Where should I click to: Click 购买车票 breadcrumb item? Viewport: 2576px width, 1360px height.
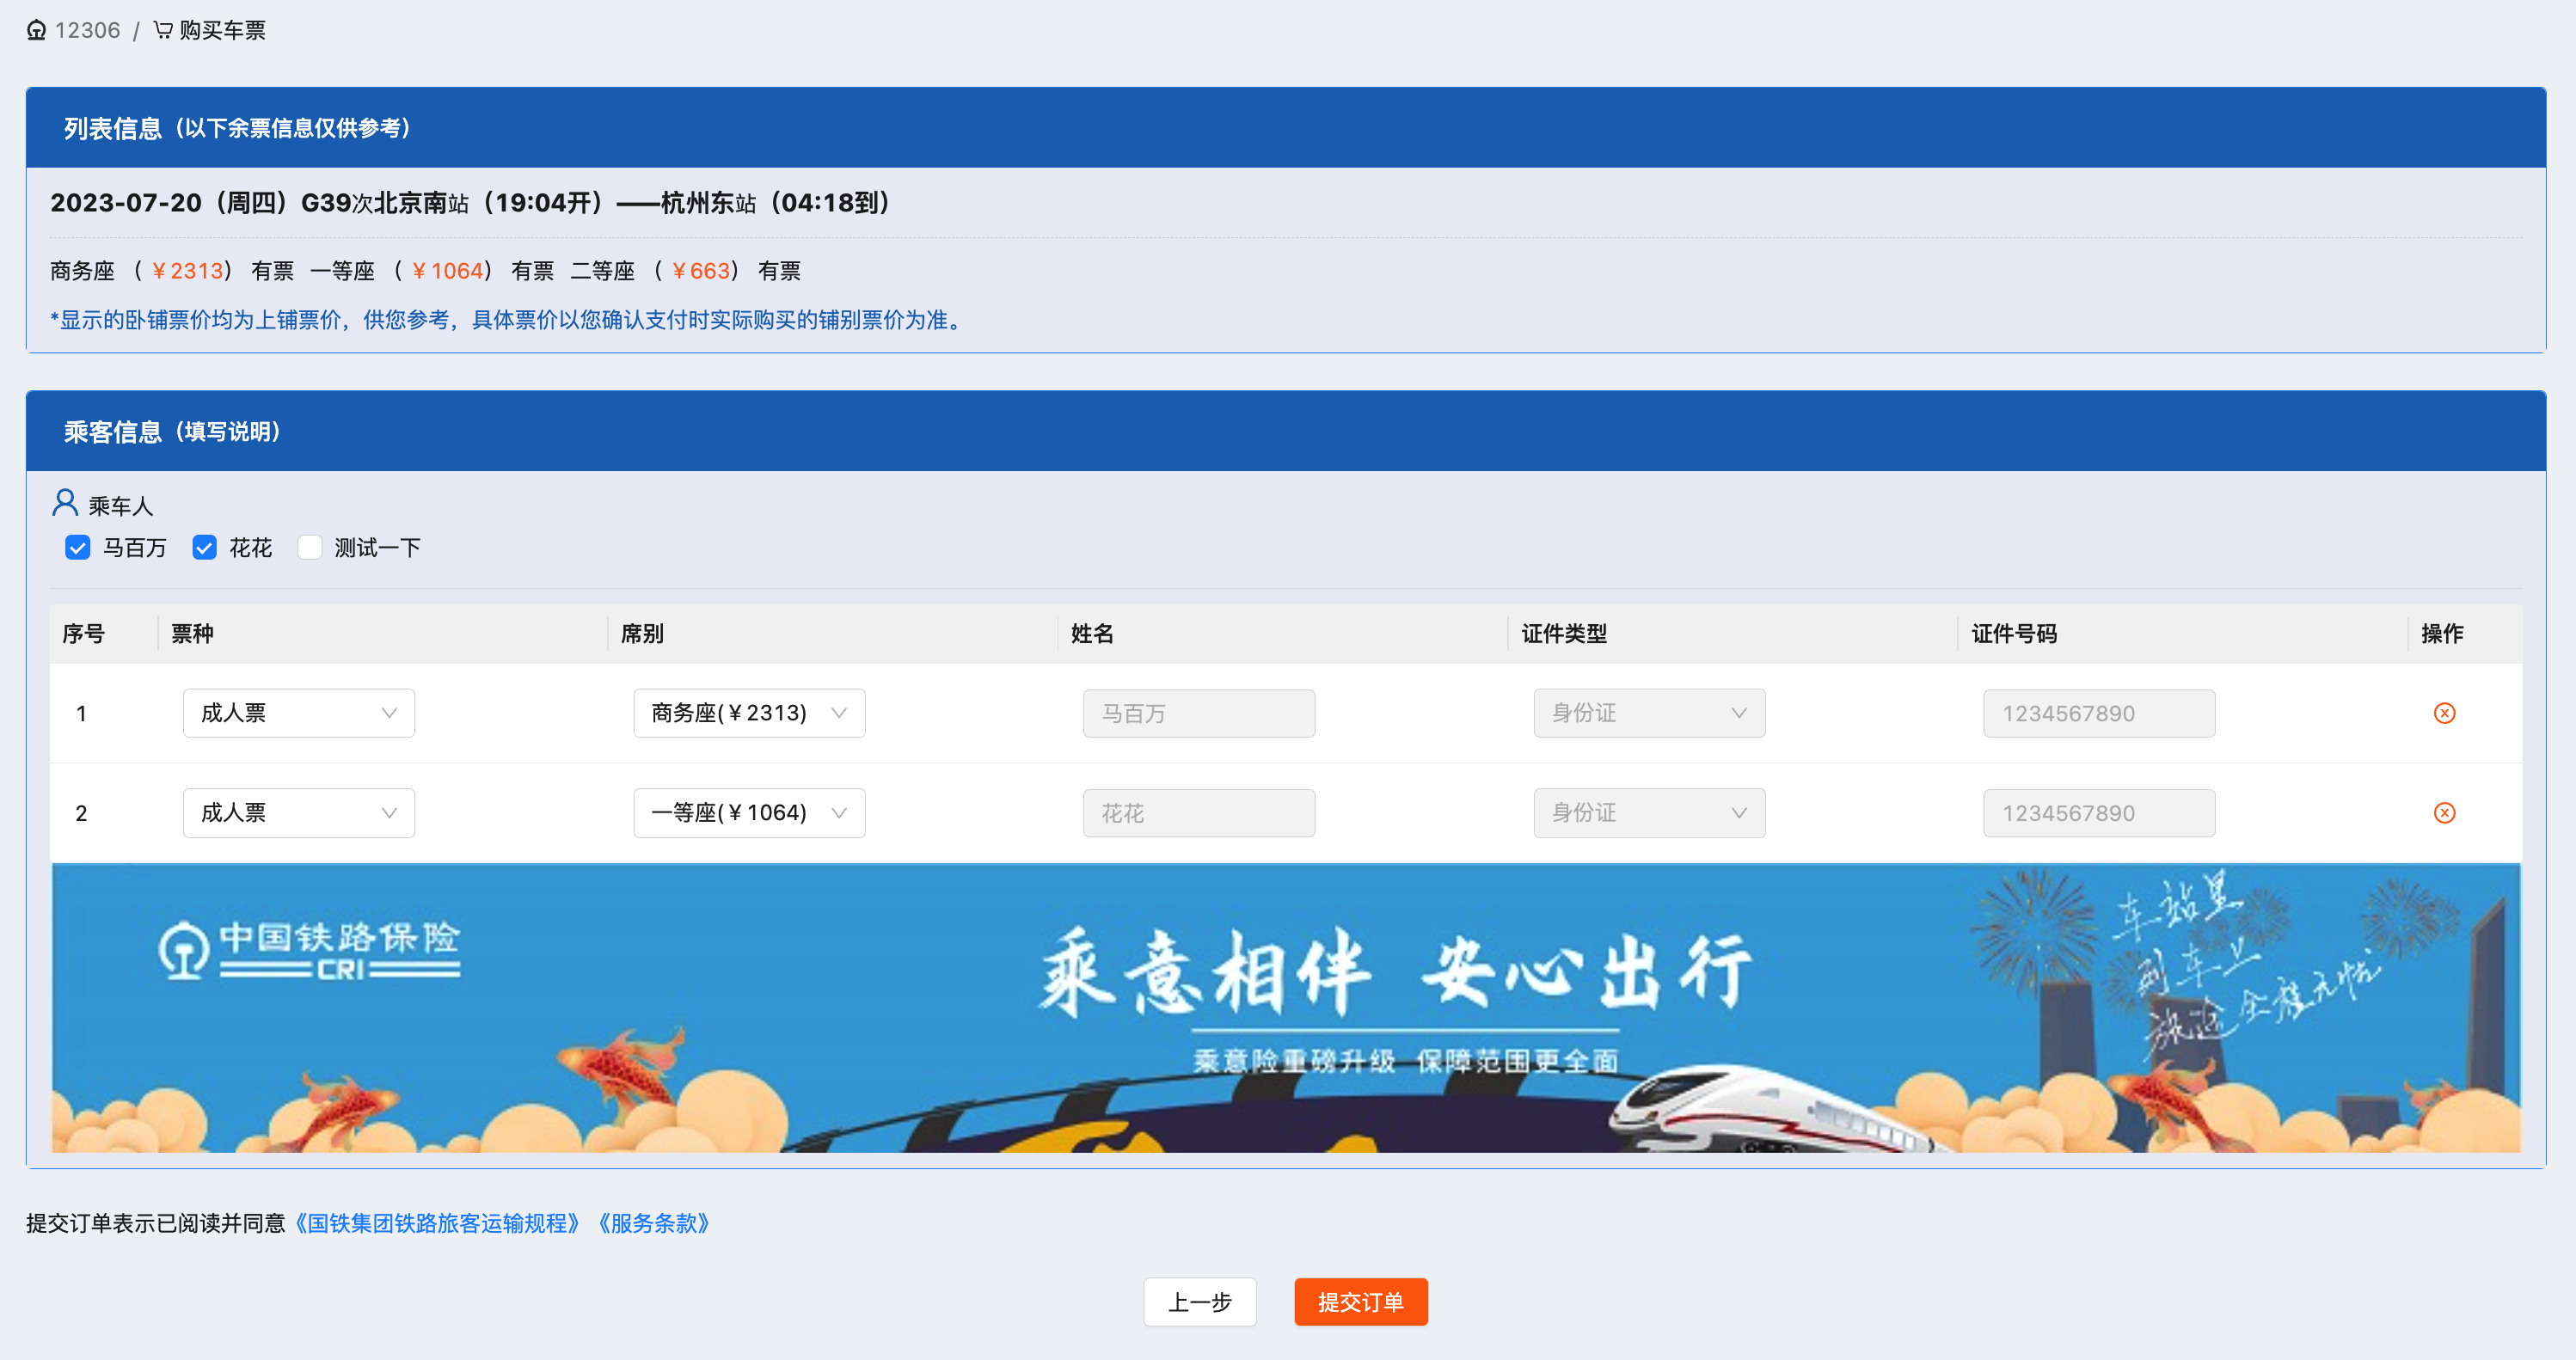[222, 30]
